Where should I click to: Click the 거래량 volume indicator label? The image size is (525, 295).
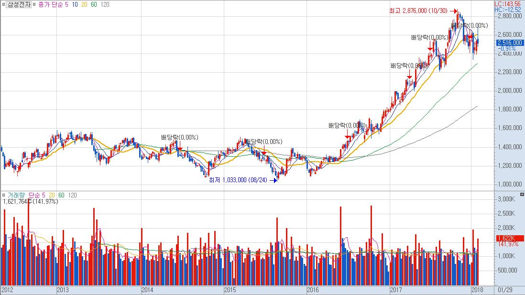[17, 195]
